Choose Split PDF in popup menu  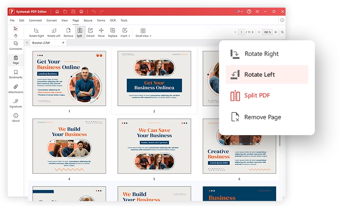point(267,95)
